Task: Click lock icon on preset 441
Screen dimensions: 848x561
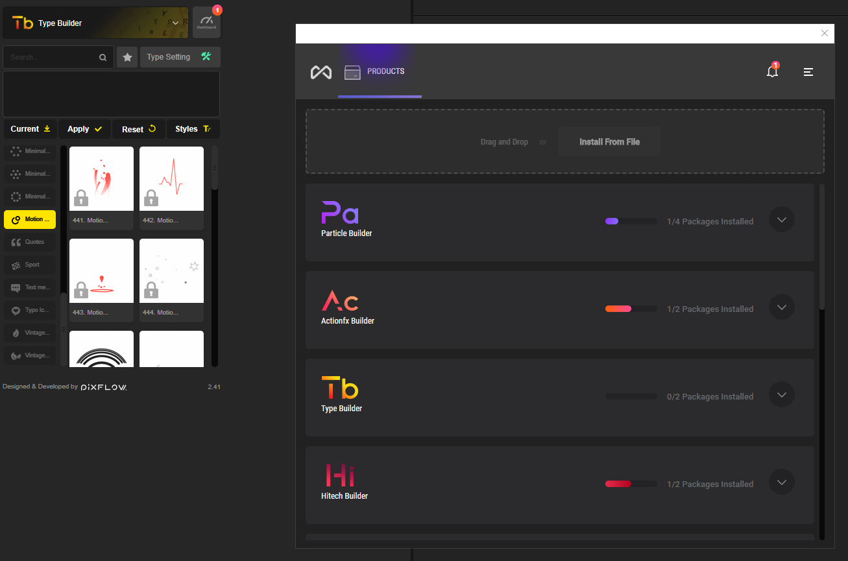Action: [x=80, y=197]
